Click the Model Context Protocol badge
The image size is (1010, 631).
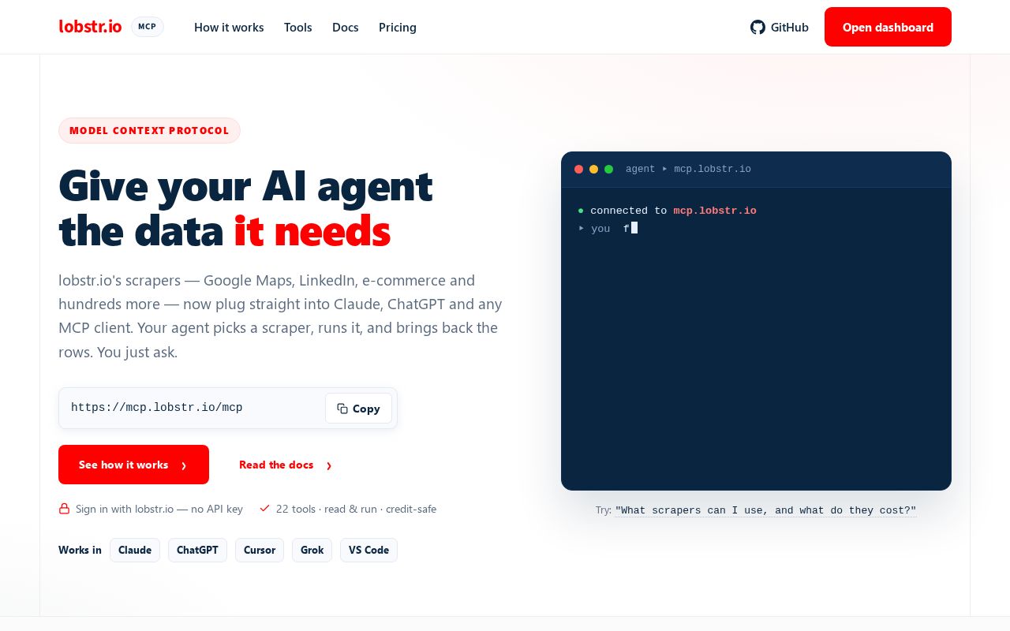pos(149,131)
